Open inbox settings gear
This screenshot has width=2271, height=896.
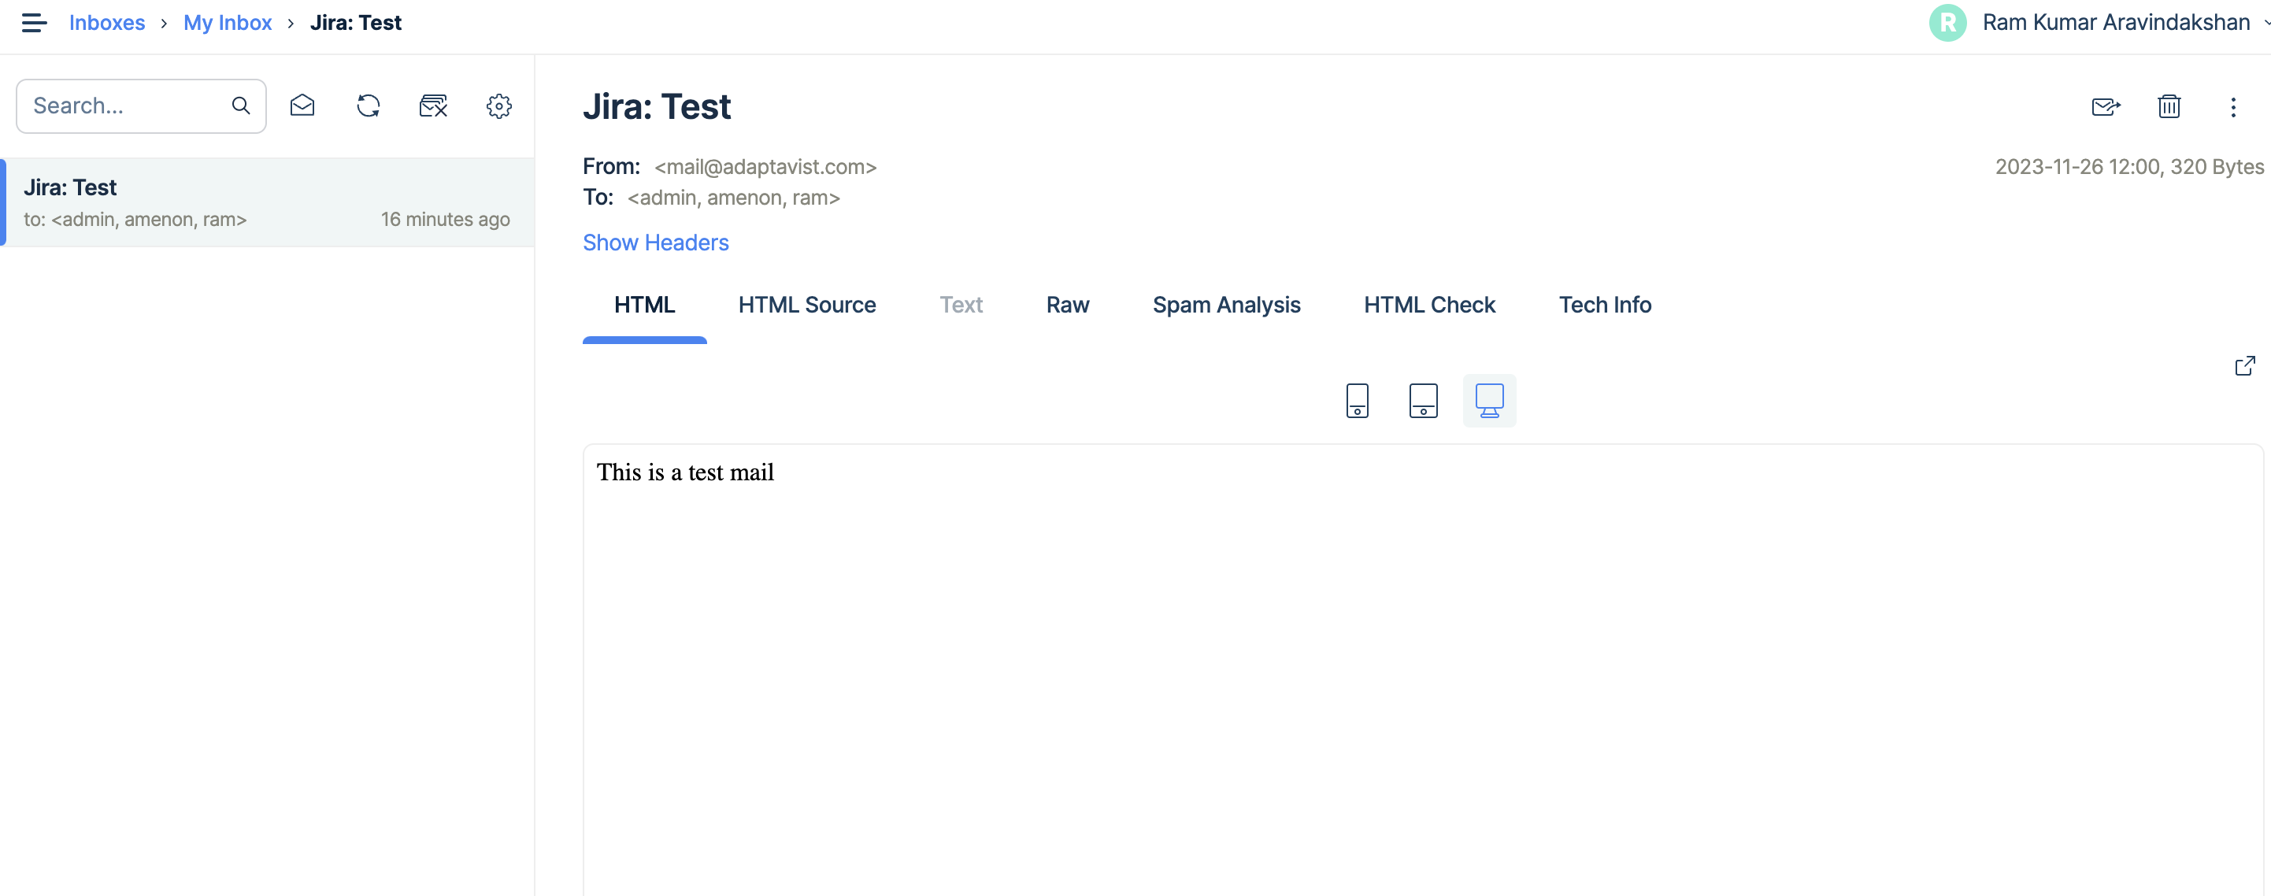[x=498, y=105]
